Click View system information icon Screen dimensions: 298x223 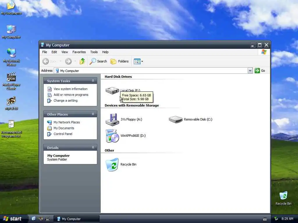pos(49,89)
